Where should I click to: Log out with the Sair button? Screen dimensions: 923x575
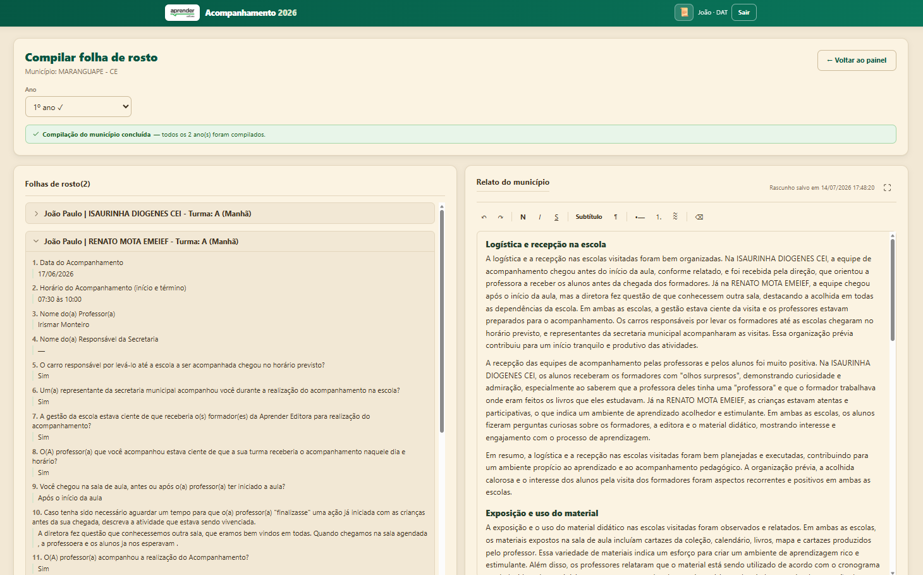point(744,13)
